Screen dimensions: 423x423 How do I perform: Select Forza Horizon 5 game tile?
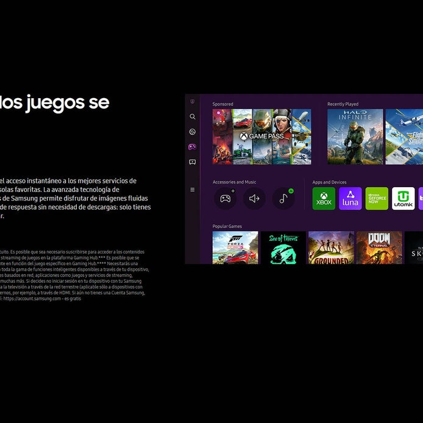(235, 247)
